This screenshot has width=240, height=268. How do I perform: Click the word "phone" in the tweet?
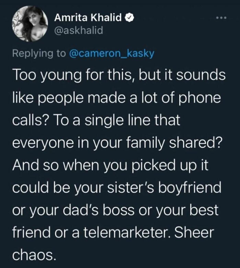click(x=200, y=98)
